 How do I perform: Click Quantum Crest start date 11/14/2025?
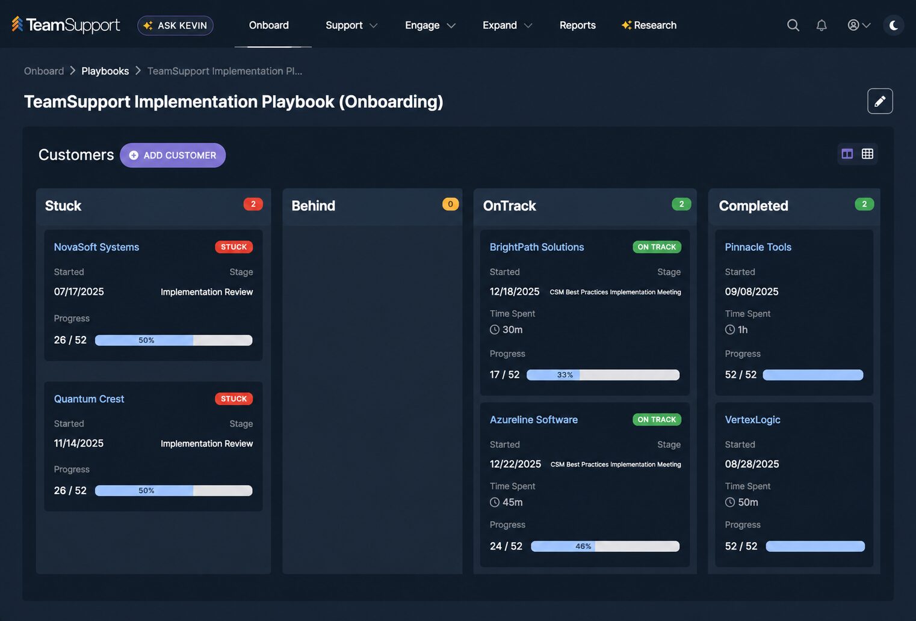click(79, 443)
